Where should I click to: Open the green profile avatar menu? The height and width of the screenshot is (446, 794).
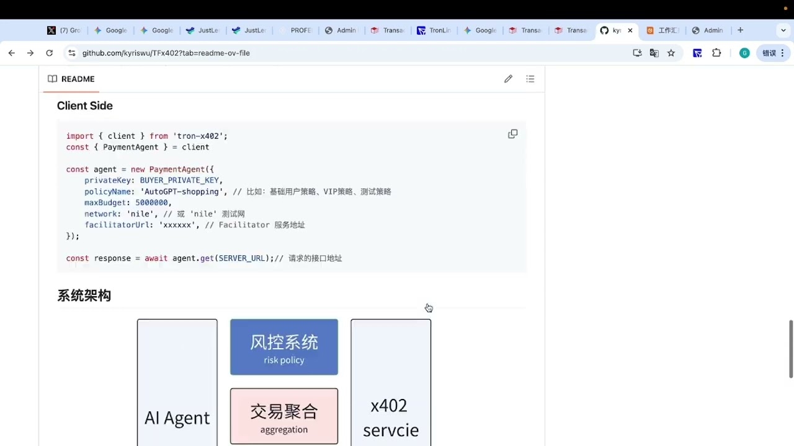click(744, 53)
